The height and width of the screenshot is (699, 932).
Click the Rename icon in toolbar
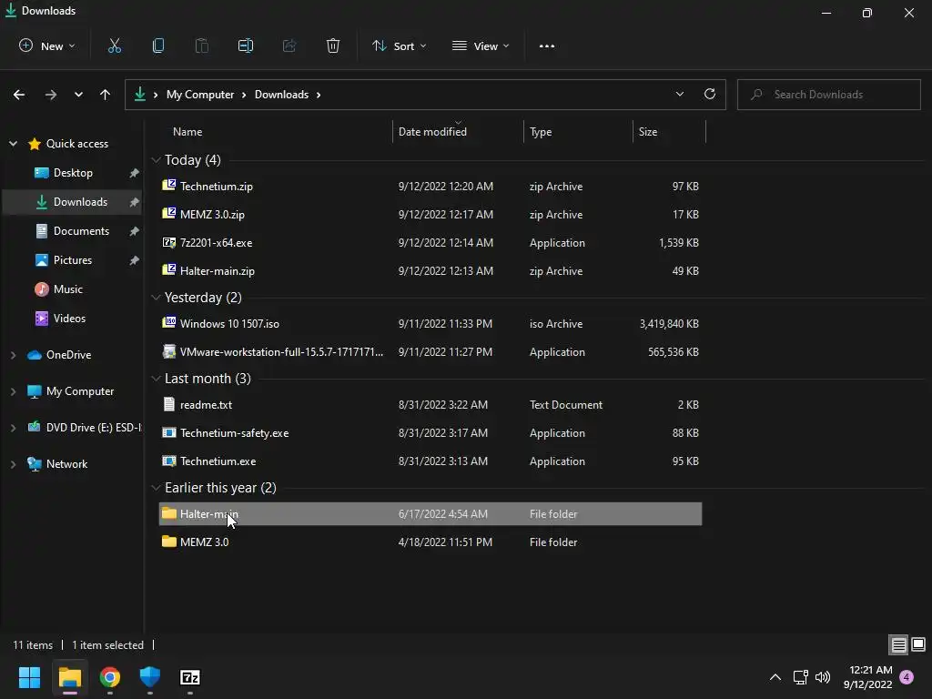point(246,46)
